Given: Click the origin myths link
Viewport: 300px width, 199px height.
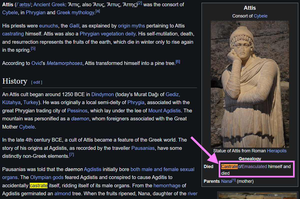Looking at the screenshot, I should click(131, 26).
